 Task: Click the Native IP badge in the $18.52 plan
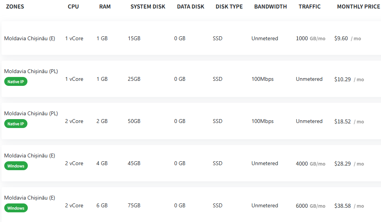[16, 124]
